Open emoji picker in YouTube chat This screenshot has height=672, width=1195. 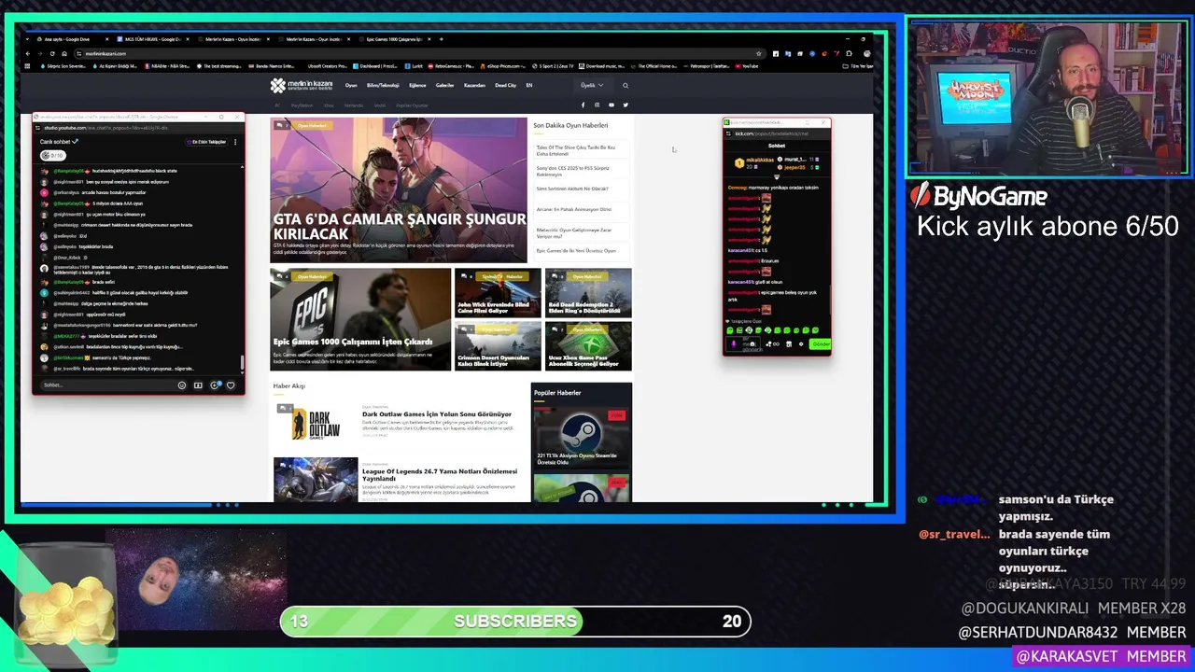coord(182,385)
